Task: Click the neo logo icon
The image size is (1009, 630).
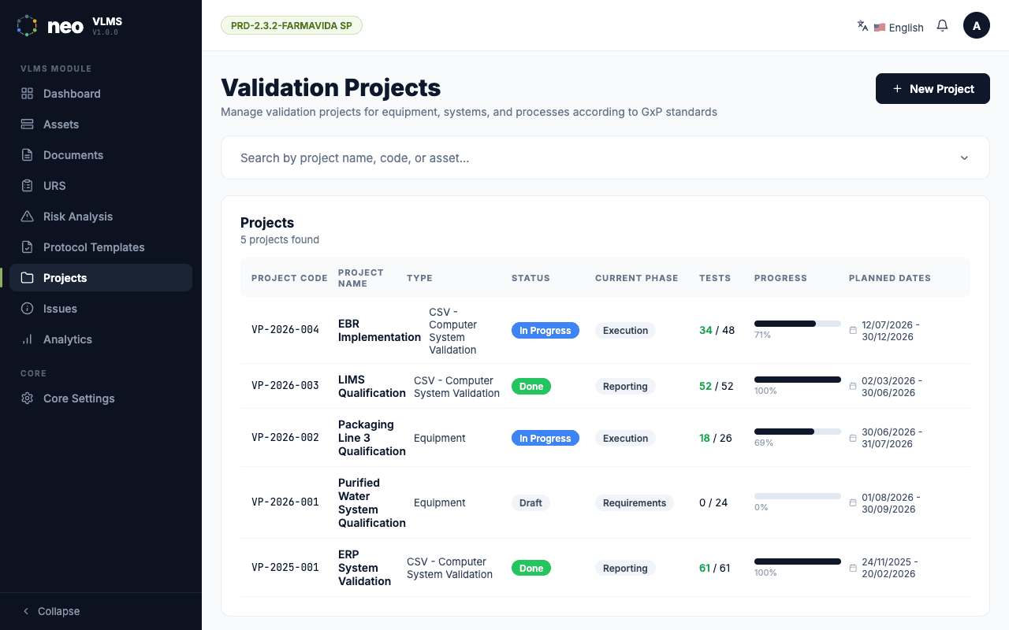Action: pyautogui.click(x=27, y=25)
